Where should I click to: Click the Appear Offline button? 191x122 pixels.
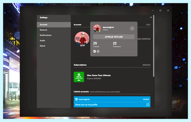pyautogui.click(x=114, y=37)
